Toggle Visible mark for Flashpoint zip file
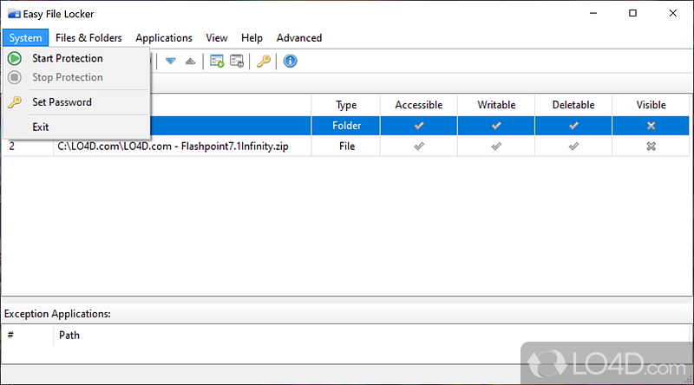Viewport: 694px width, 385px height. click(x=651, y=147)
